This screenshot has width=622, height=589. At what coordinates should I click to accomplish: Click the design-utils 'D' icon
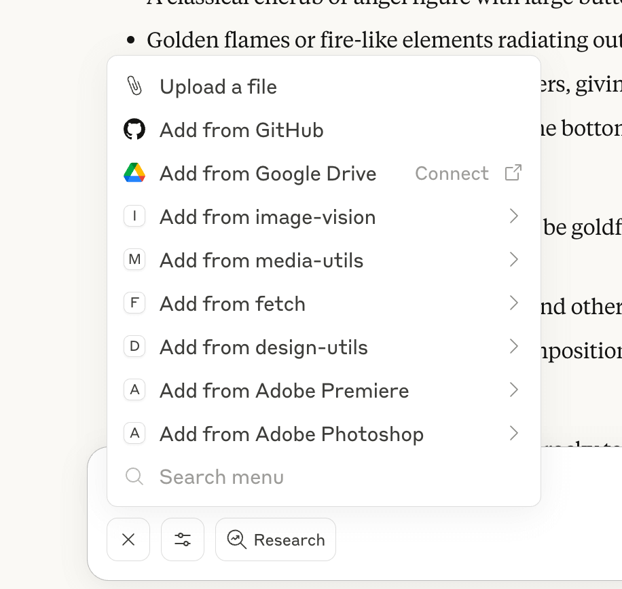click(x=134, y=347)
